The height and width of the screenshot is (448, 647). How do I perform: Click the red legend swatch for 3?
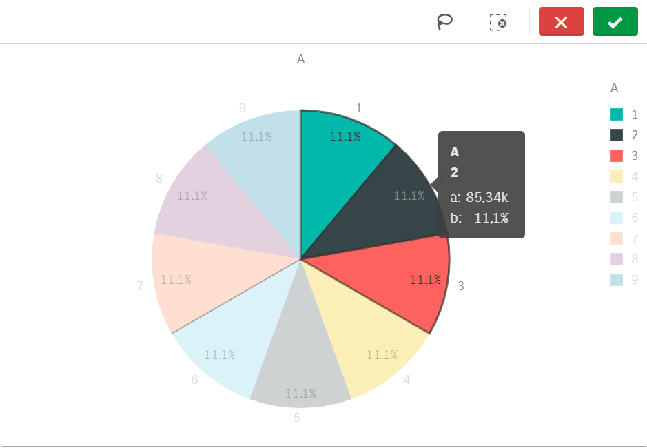click(617, 156)
